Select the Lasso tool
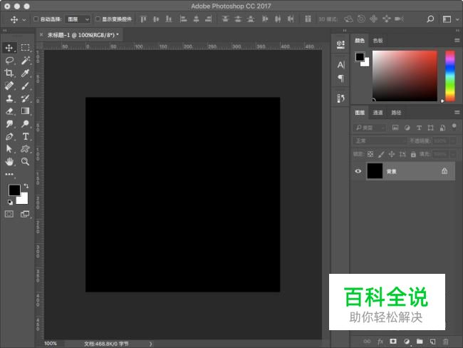 tap(9, 61)
